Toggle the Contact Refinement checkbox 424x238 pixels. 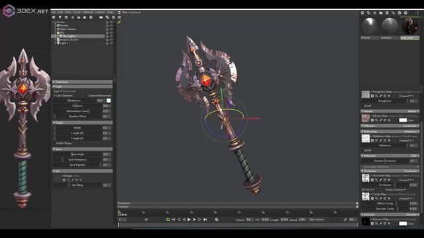pyautogui.click(x=86, y=95)
